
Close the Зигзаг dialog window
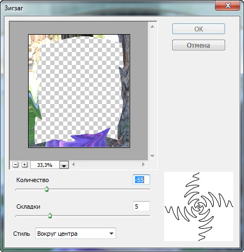(228, 6)
